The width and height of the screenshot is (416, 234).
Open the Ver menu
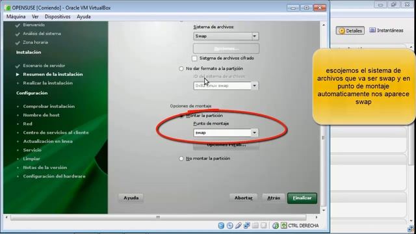tap(35, 17)
